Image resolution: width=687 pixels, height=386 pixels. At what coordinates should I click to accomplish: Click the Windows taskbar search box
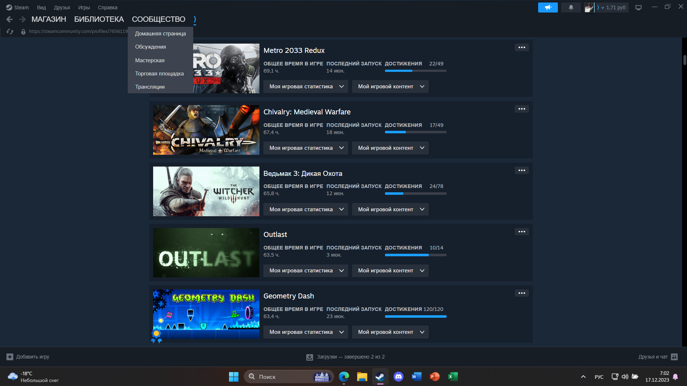coord(288,377)
